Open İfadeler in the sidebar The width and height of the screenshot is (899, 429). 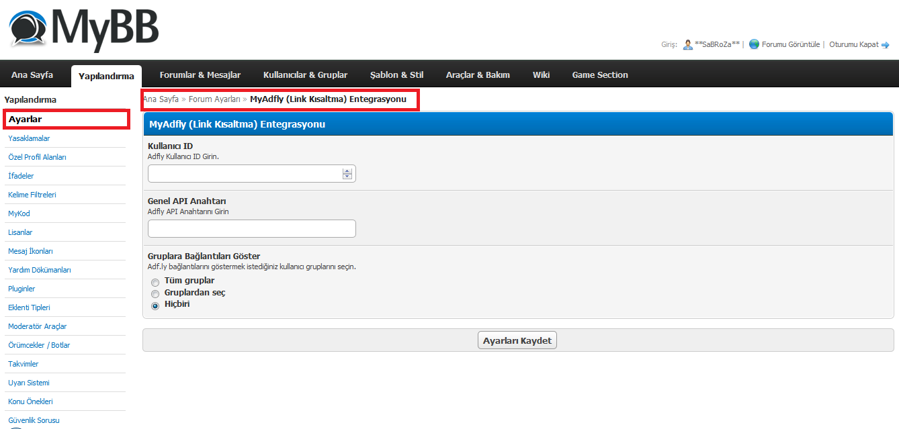(21, 176)
